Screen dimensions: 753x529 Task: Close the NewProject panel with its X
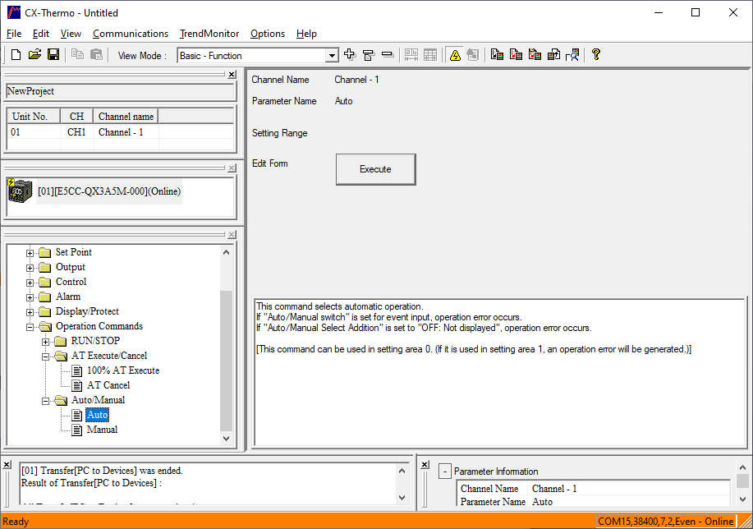click(232, 75)
